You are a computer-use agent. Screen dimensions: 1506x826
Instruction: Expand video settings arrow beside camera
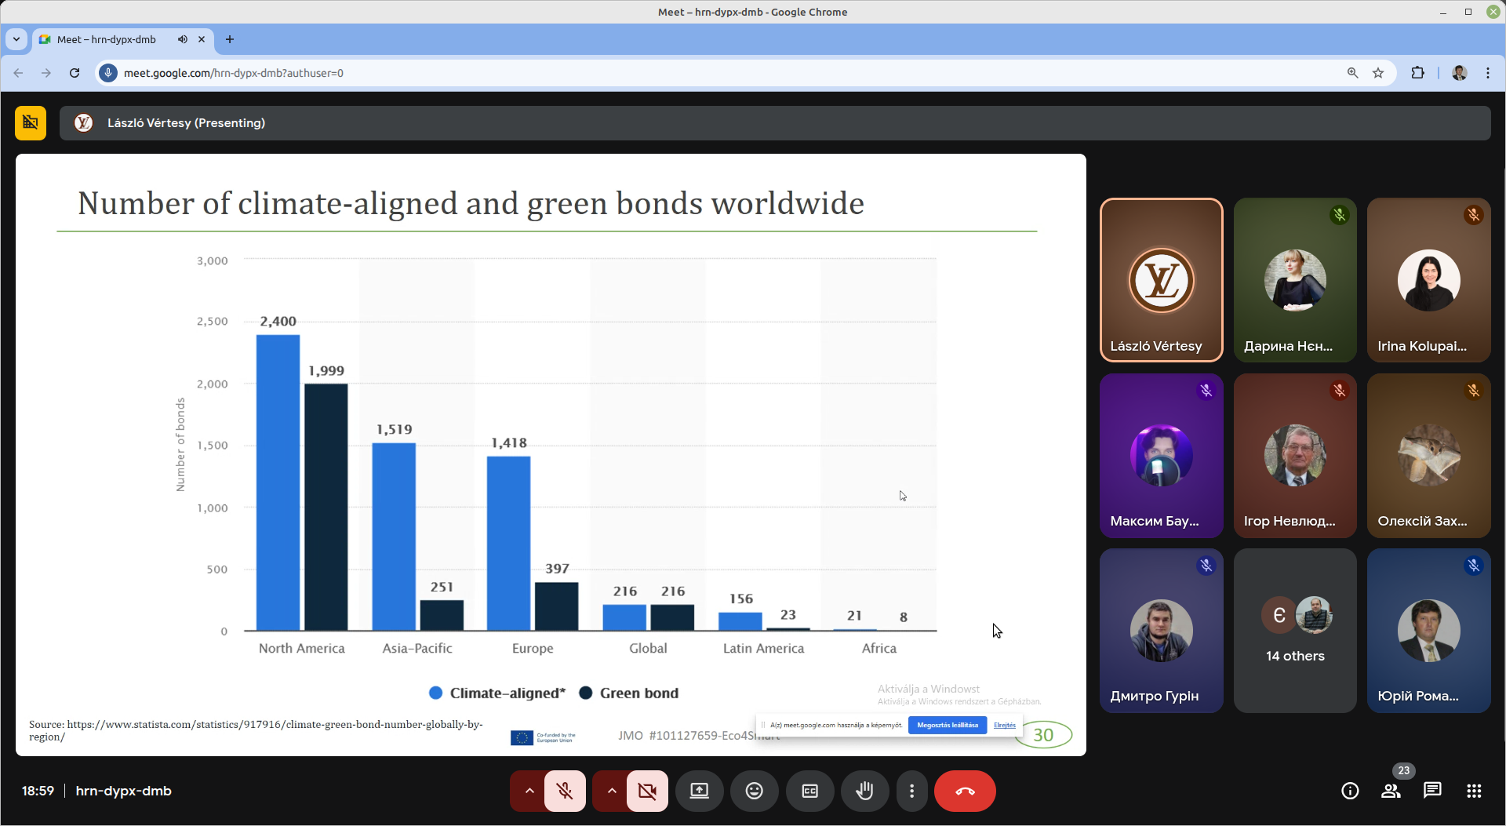click(612, 791)
